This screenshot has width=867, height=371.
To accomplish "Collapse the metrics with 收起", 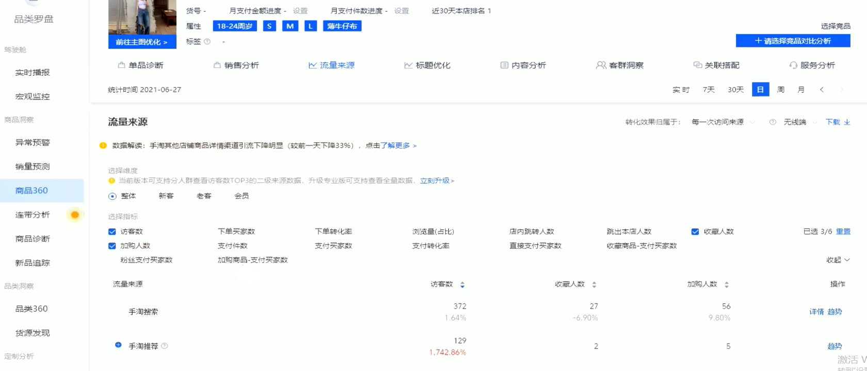I will click(x=838, y=260).
